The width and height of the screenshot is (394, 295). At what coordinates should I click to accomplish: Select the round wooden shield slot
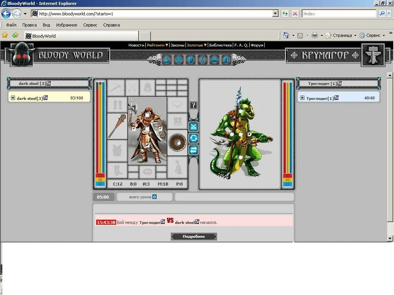pyautogui.click(x=177, y=142)
